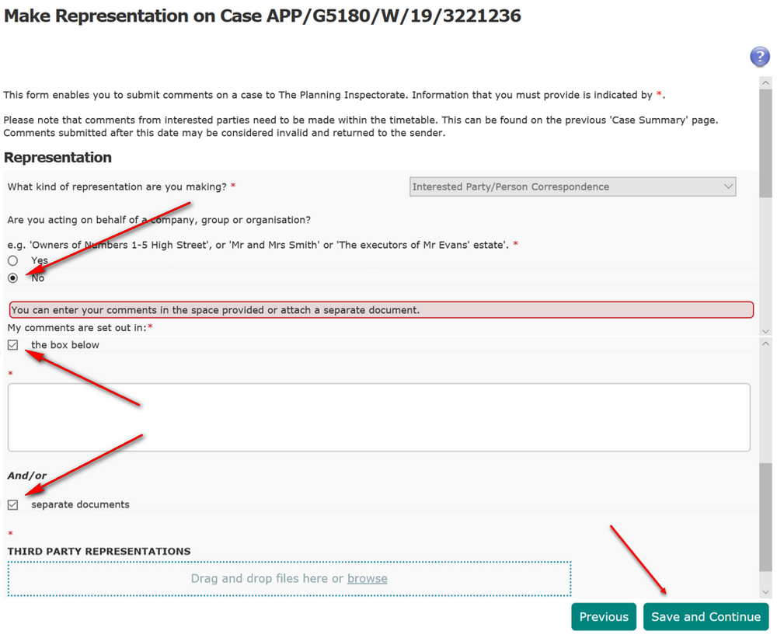Toggle 'separate documents' checkbox
This screenshot has height=638, width=777.
(13, 504)
